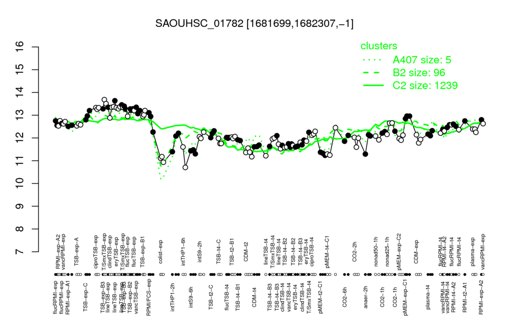Screen dimensions: 513x320
Task: Select legend entry 'A407 size: 5'
Action: pos(422,60)
